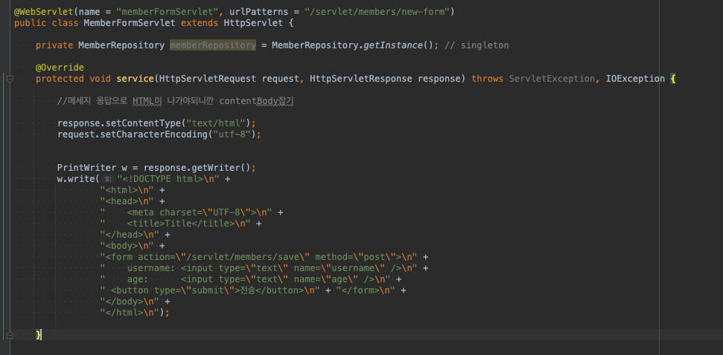Click the setCharacterEncoding method call
Image resolution: width=723 pixels, height=355 pixels.
(153, 134)
